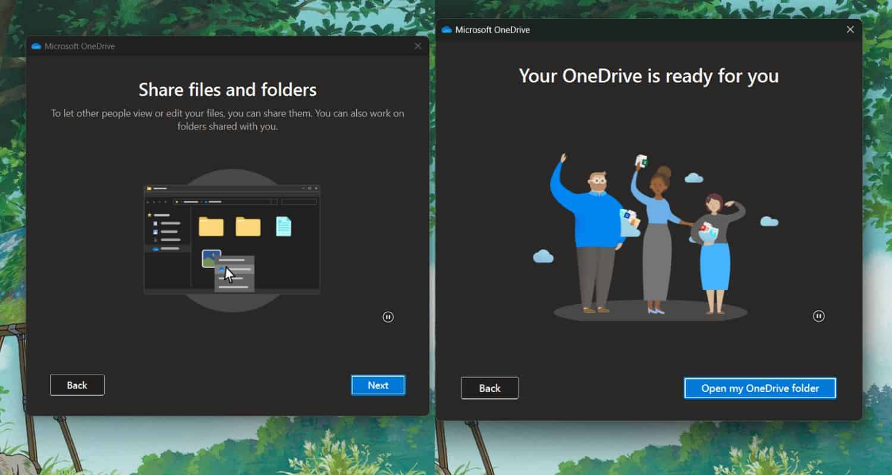Click the three people illustration in right dialog
Image resolution: width=892 pixels, height=475 pixels.
point(649,236)
